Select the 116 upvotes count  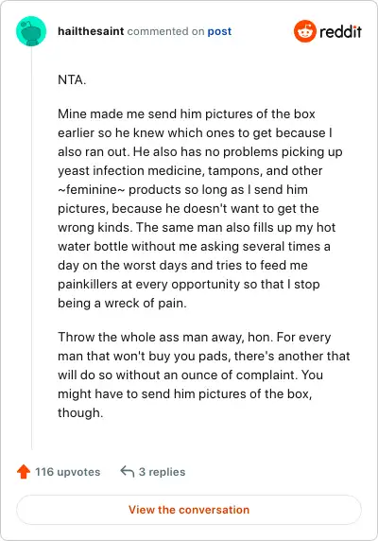(67, 472)
